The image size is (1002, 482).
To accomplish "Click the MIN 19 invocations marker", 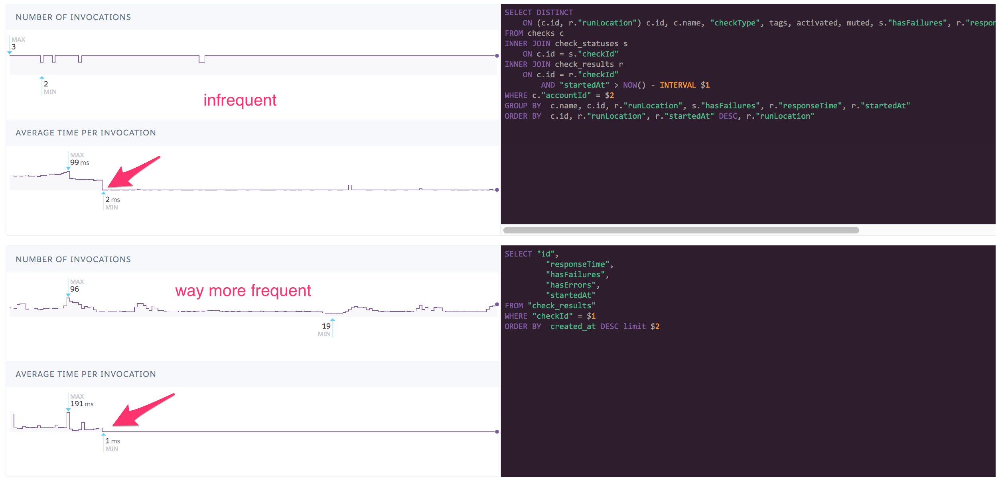I will pyautogui.click(x=326, y=326).
